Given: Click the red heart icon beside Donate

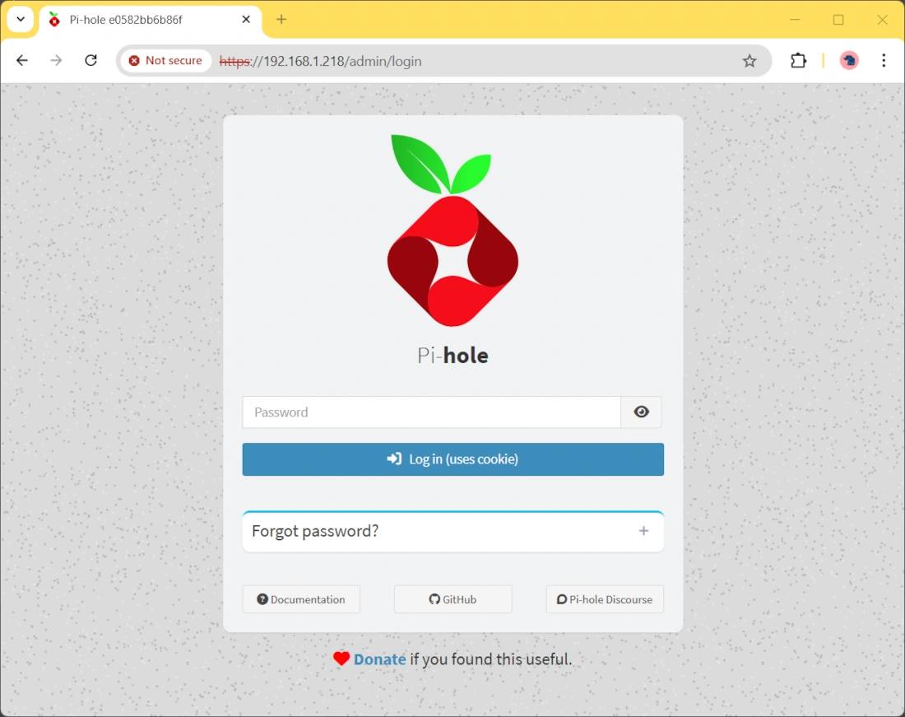Looking at the screenshot, I should point(341,659).
